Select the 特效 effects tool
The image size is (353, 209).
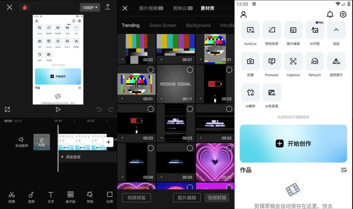click(90, 197)
